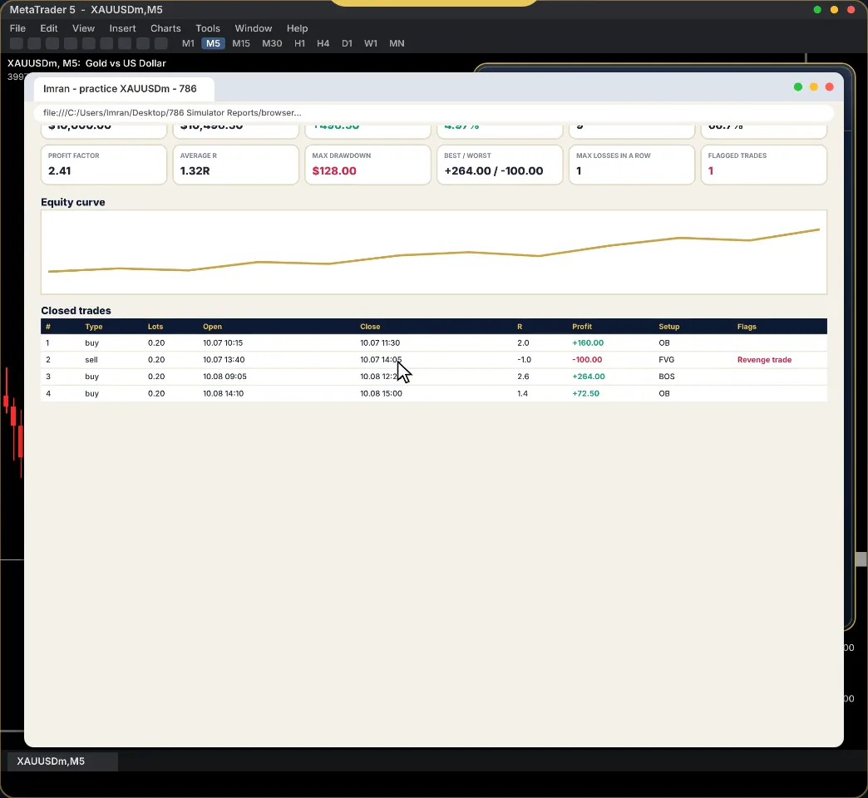Click the 'OB' setup in trade 1 row
Image resolution: width=868 pixels, height=798 pixels.
tap(663, 342)
